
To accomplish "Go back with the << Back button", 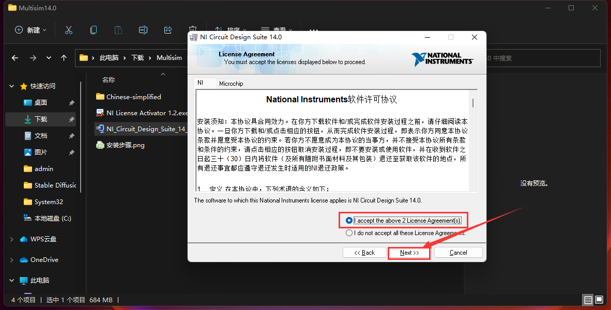I will (x=364, y=253).
